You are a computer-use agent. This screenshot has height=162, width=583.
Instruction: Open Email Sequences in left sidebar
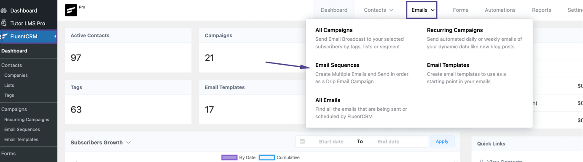click(x=22, y=129)
